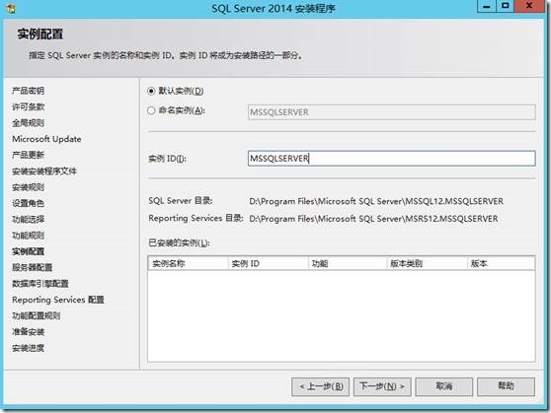Screen dimensions: 551x413
Task: Select the 准备安装 step in sidebar
Action: click(28, 332)
